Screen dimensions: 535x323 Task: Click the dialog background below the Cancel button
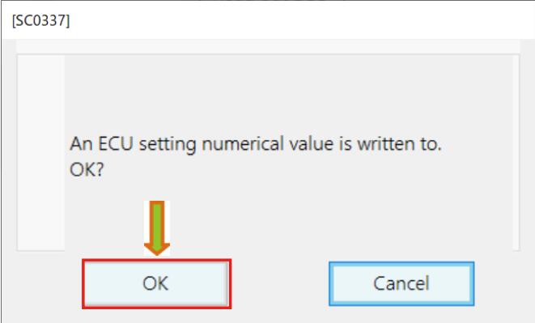click(x=401, y=315)
